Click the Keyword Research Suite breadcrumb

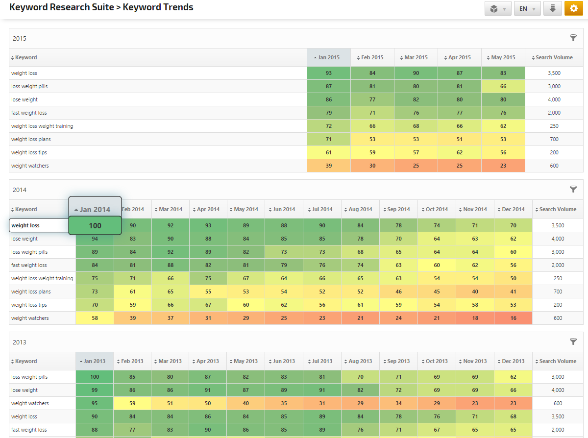[61, 7]
